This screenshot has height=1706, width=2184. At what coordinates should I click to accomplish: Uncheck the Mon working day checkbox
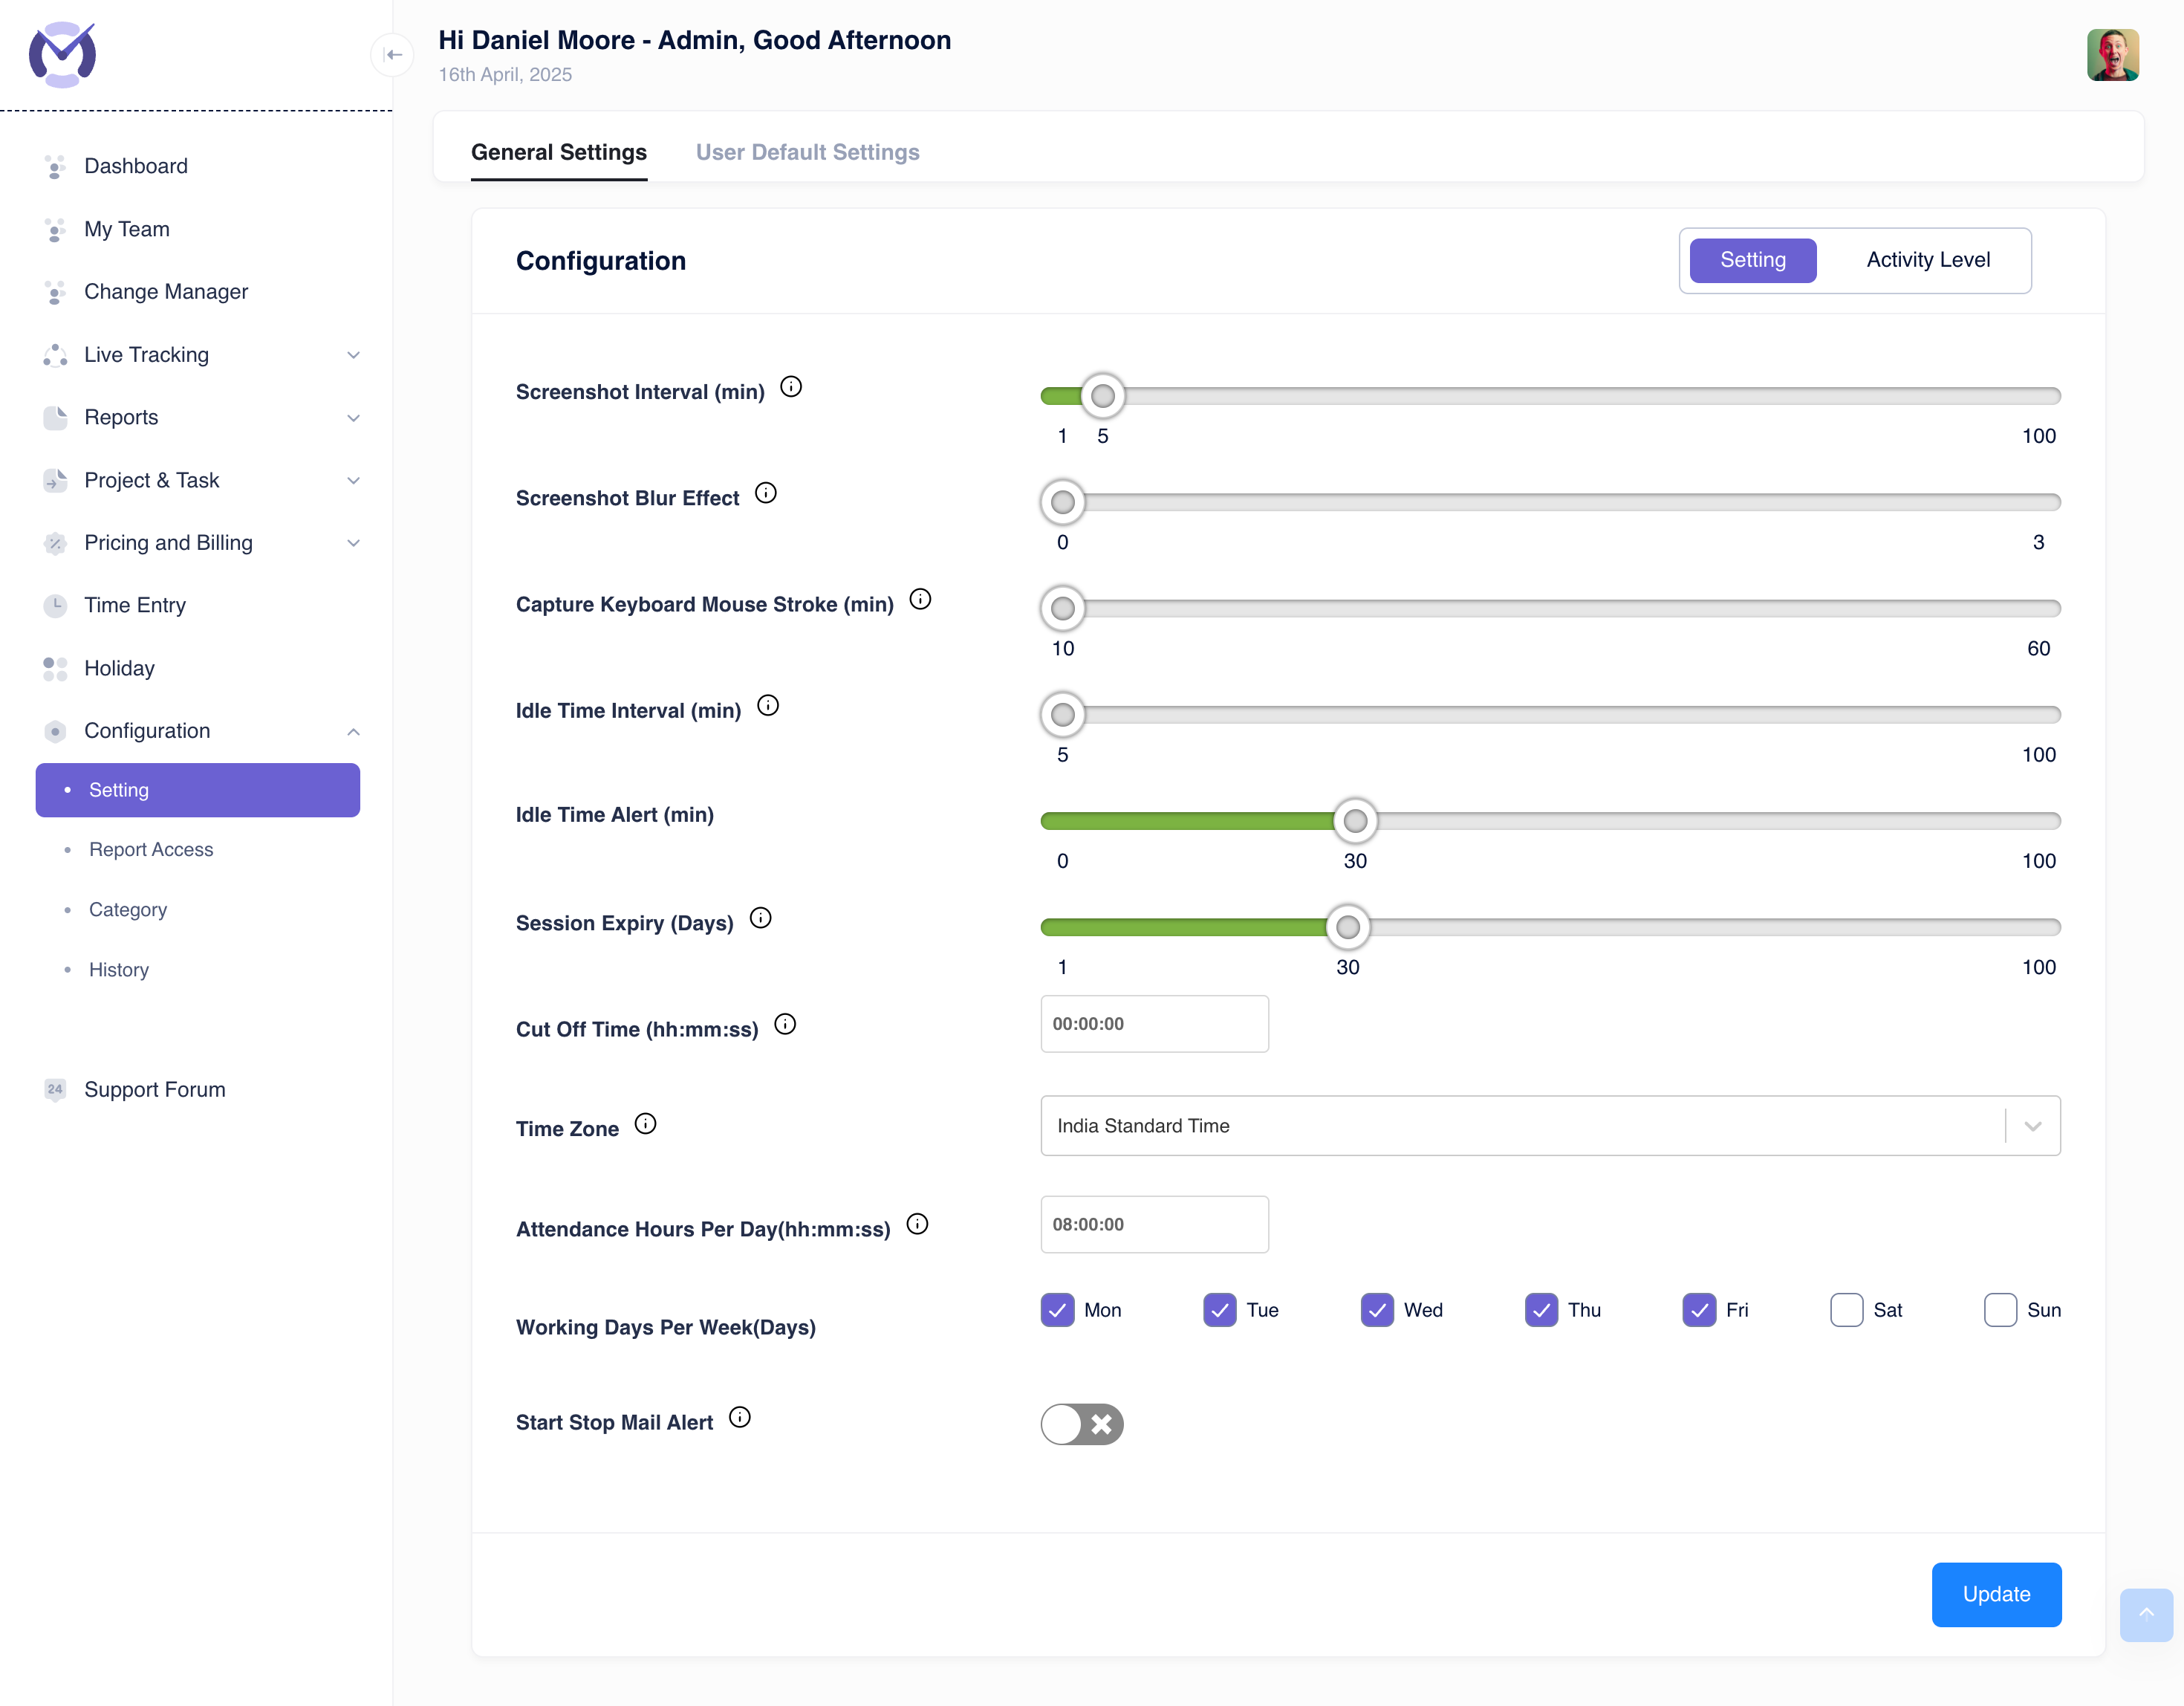[1057, 1310]
